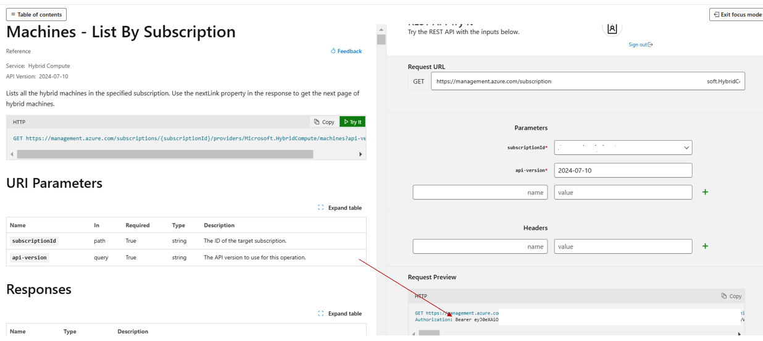Viewport: 763px width, 341px height.
Task: Select the 'query' cell for api-version
Action: [x=101, y=258]
